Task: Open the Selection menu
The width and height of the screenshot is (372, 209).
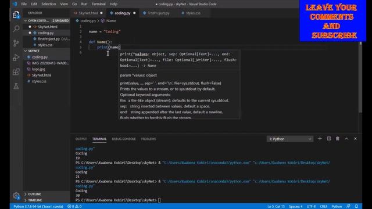Action: (49, 4)
